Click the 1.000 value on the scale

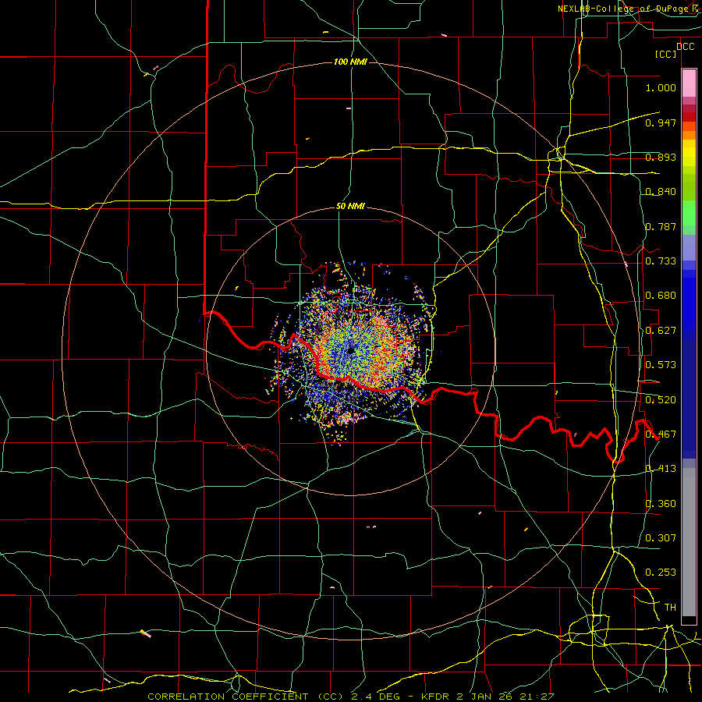(x=661, y=87)
